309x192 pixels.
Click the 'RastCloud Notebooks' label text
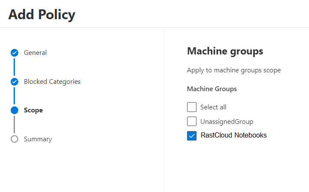(234, 135)
